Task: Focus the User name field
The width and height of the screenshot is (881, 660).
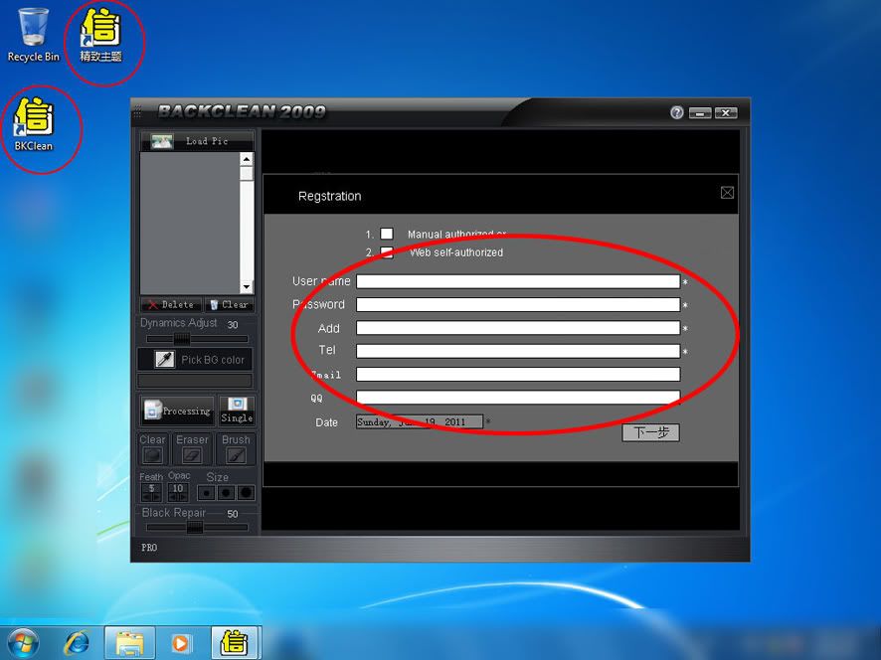Action: [x=518, y=281]
